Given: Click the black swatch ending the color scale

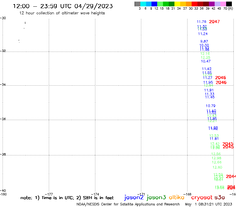Looking at the screenshot, I should (229, 4).
